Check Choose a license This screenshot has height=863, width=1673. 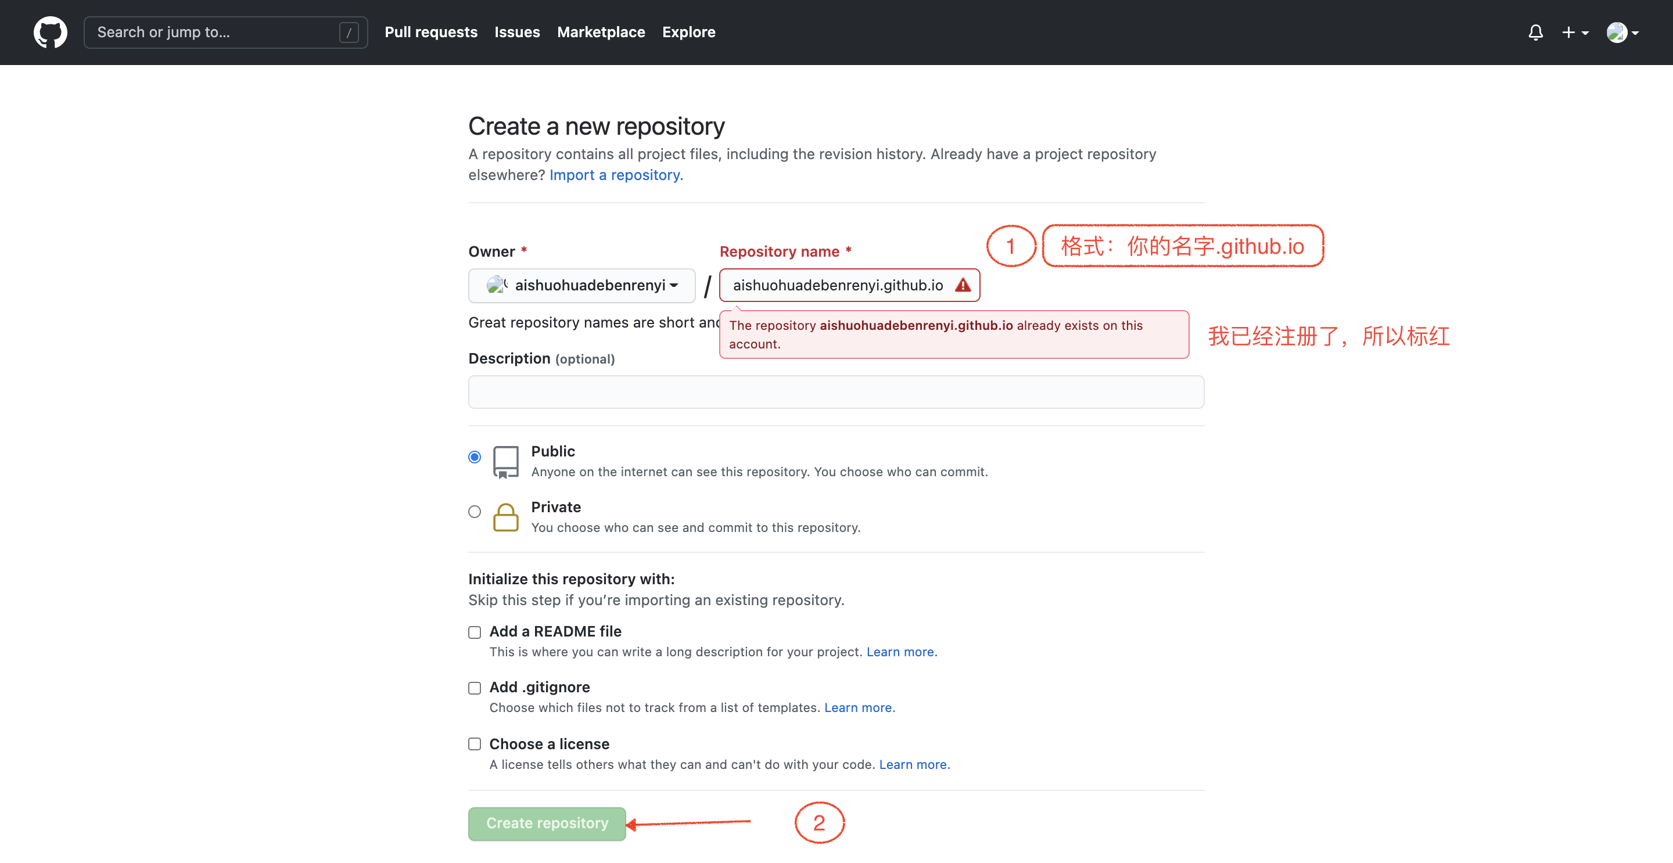475,744
